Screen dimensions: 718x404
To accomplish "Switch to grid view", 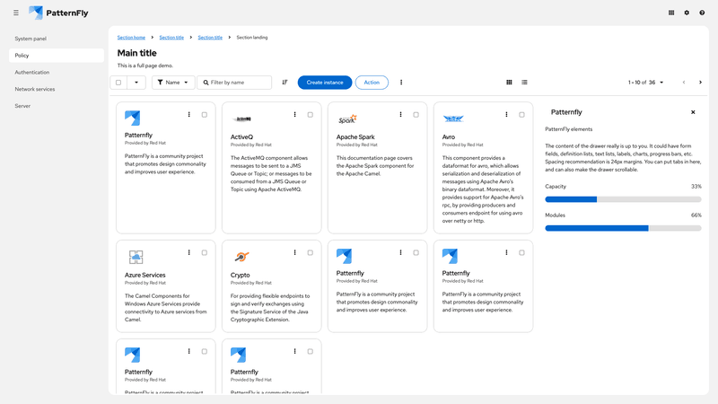I will click(509, 83).
